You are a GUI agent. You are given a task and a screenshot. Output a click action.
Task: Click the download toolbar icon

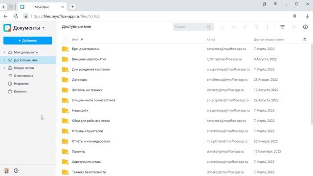223,27
